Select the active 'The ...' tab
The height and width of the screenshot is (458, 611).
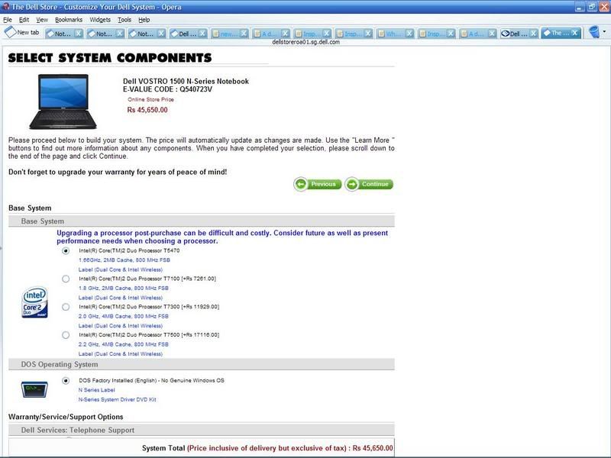click(561, 33)
